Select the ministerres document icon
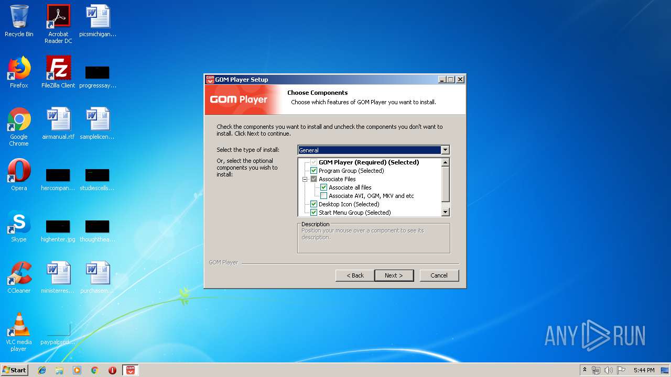This screenshot has width=671, height=377. (58, 278)
